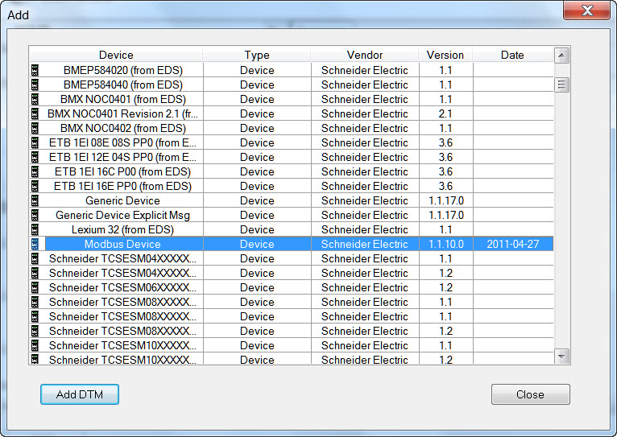This screenshot has width=617, height=437.
Task: Click the Device type cell in BMX NOC0402 row
Action: coord(257,129)
